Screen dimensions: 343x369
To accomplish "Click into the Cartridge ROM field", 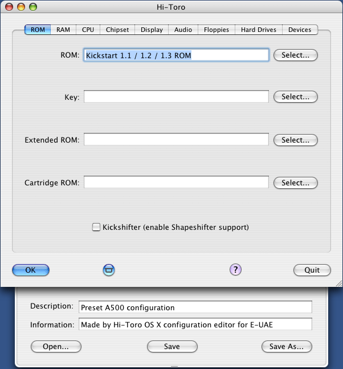I will [176, 182].
